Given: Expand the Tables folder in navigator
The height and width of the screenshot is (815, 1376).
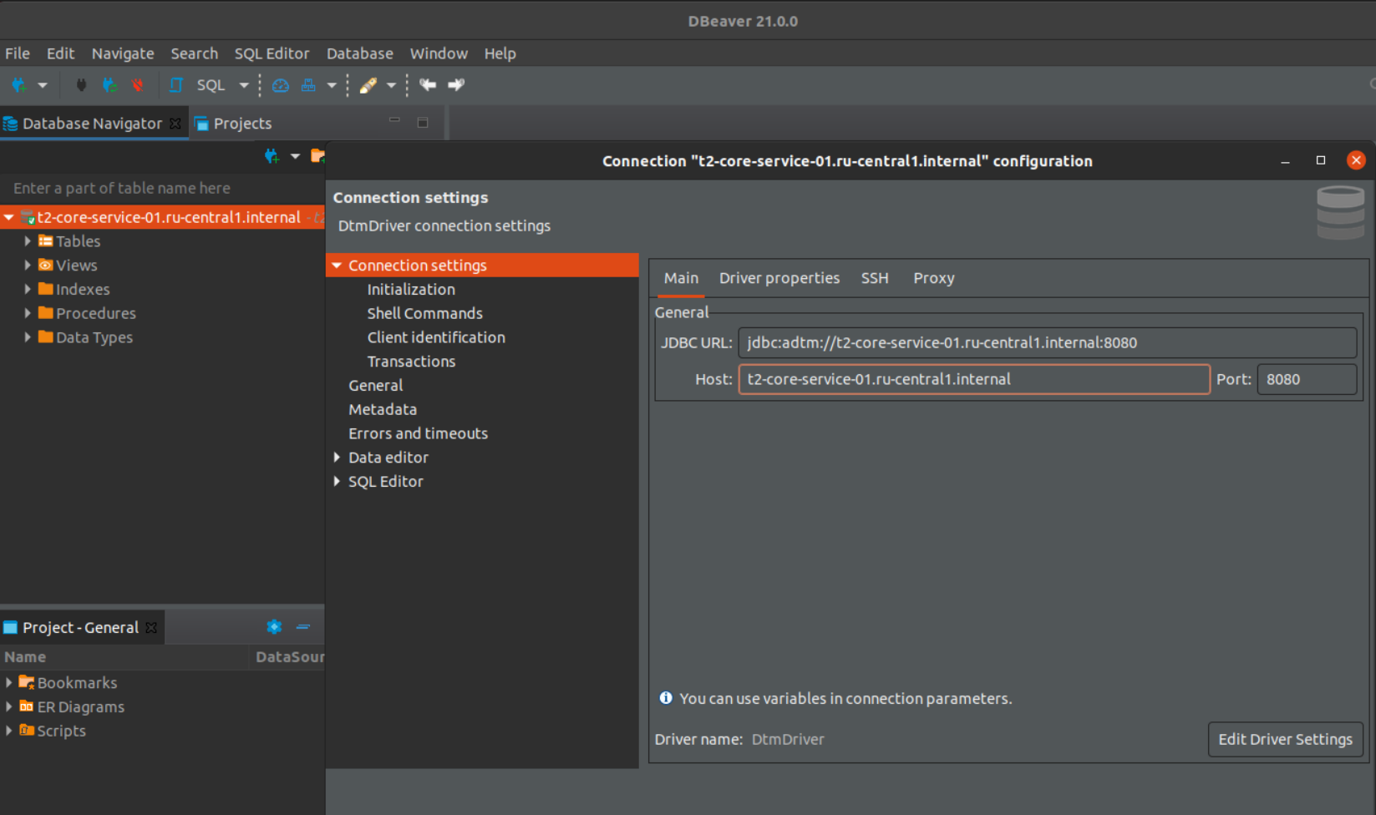Looking at the screenshot, I should point(28,241).
